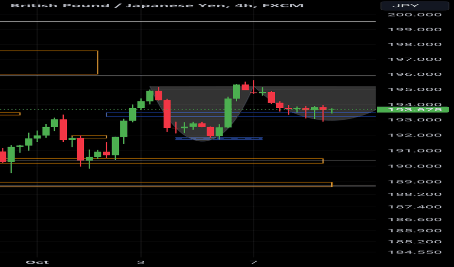454x267 pixels.
Task: Select the 193.675 current price label
Action: 413,110
